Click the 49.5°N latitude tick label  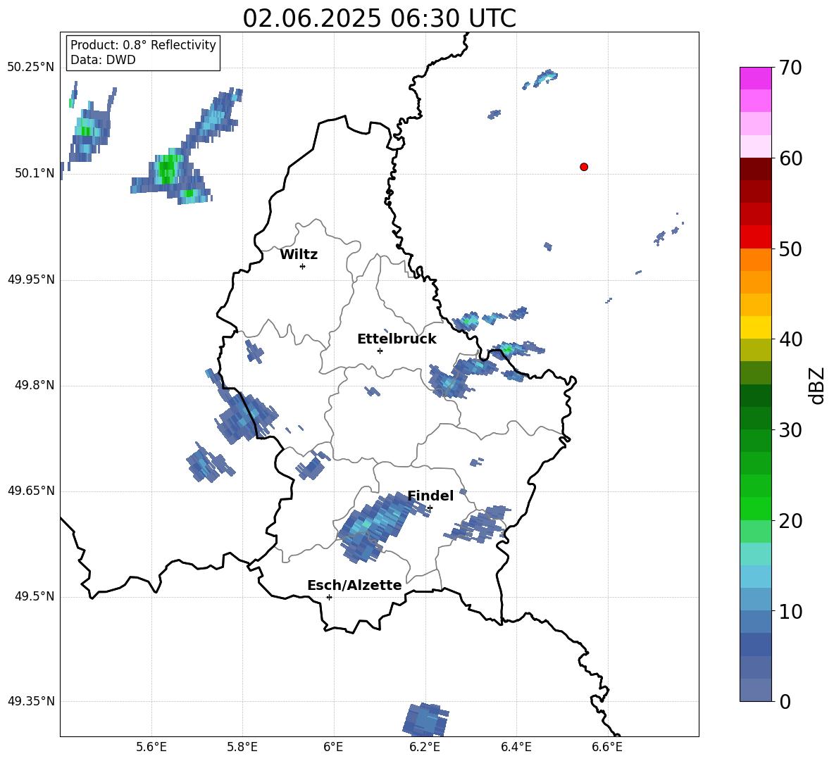[35, 596]
